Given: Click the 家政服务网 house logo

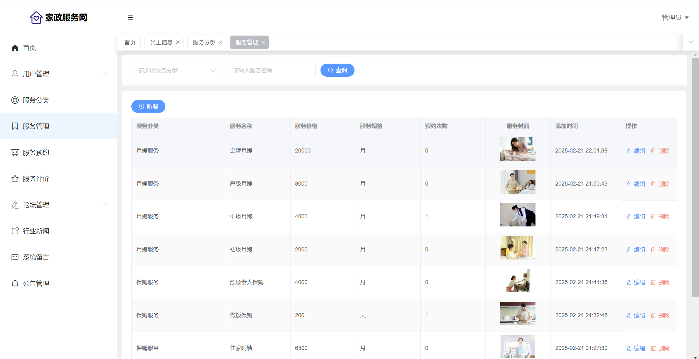Looking at the screenshot, I should (x=36, y=17).
